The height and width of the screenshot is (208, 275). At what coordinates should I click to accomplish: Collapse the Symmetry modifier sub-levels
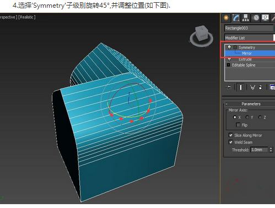tap(235, 47)
